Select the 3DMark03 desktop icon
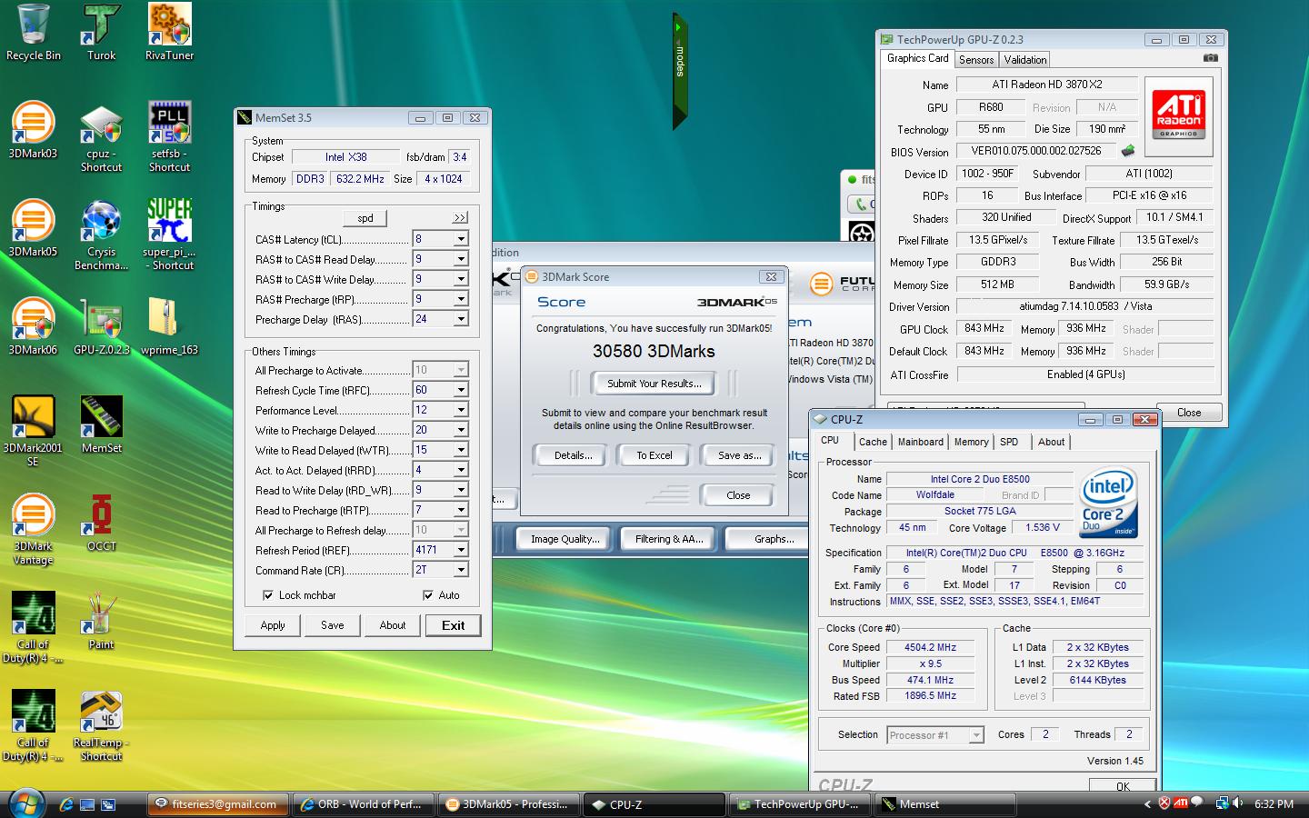 point(33,130)
